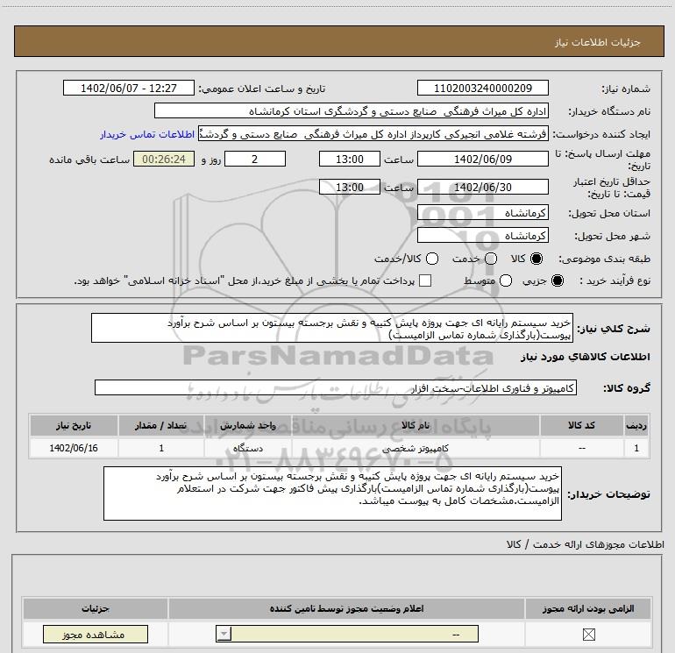Screen dimensions: 675x653
Task: Click the response deadline date 1402/06/09
Action: point(482,159)
